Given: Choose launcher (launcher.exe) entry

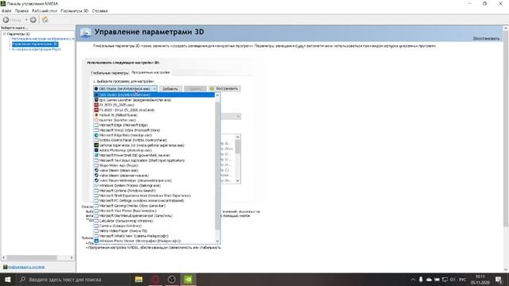Looking at the screenshot, I should pos(154,120).
